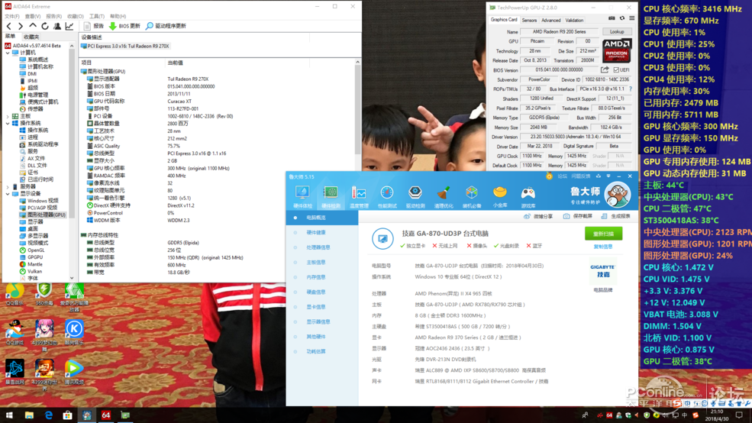This screenshot has height=423, width=752.
Task: Expand 服务器 tree node in AIDA64
Action: [8, 186]
